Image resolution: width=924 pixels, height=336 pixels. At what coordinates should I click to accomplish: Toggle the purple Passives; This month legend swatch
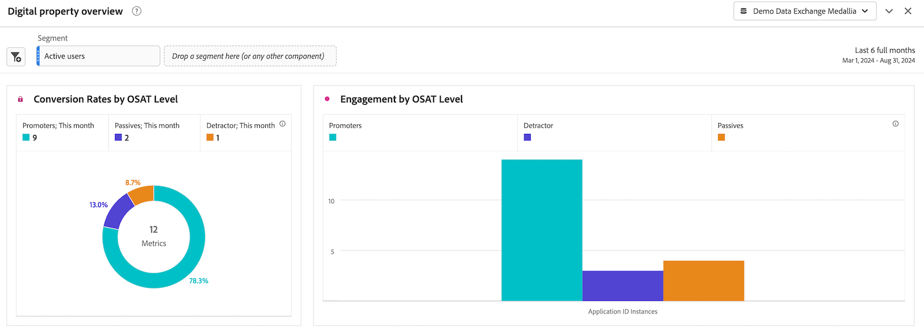pyautogui.click(x=118, y=137)
